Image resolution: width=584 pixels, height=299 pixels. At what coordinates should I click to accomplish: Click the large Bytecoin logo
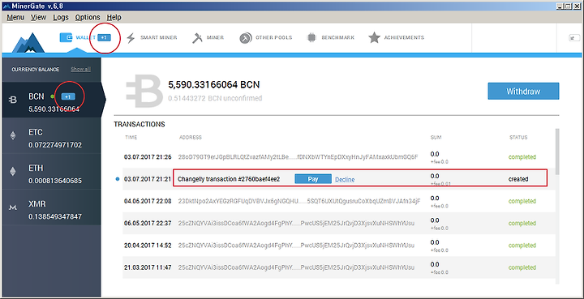pyautogui.click(x=144, y=91)
